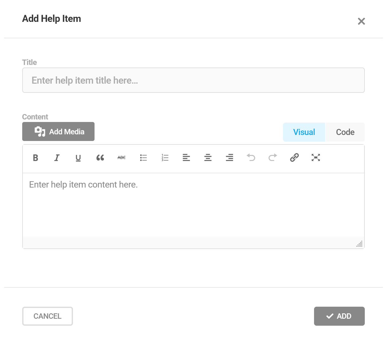This screenshot has width=387, height=339.
Task: Toggle bold formatting in the editor
Action: [35, 158]
